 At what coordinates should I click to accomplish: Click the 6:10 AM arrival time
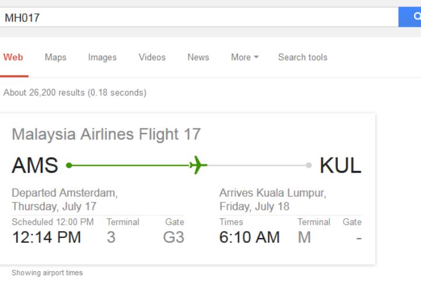250,237
